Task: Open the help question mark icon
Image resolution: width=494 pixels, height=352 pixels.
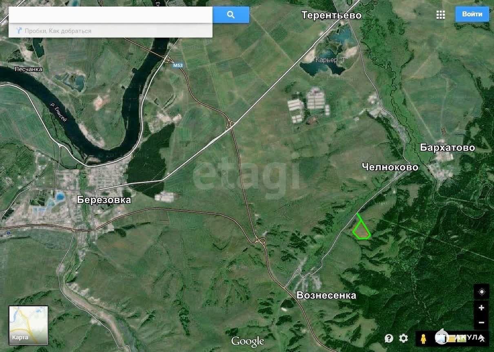Action: pos(389,338)
